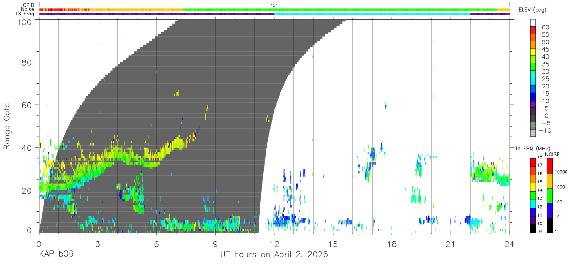Click the KAP b06 radar beam label
The width and height of the screenshot is (573, 264).
56,255
